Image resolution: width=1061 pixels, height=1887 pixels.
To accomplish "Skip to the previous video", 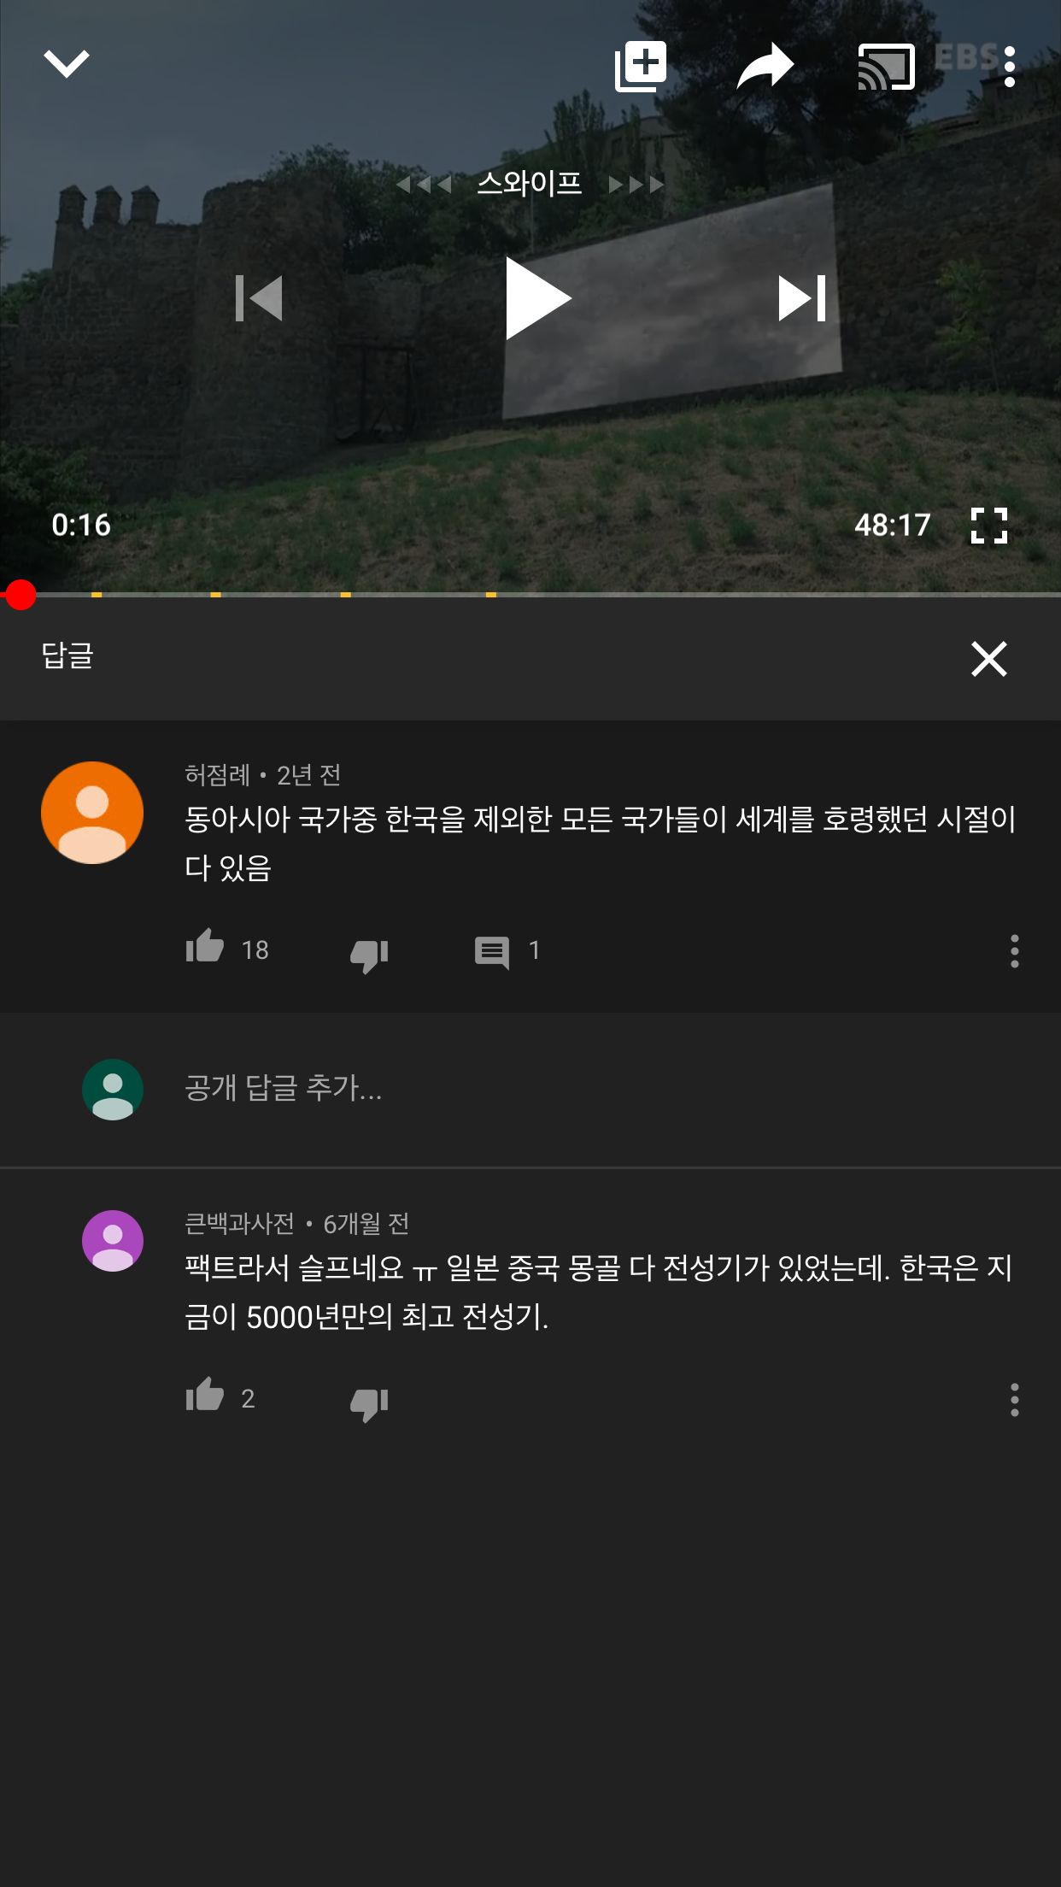I will (x=259, y=298).
